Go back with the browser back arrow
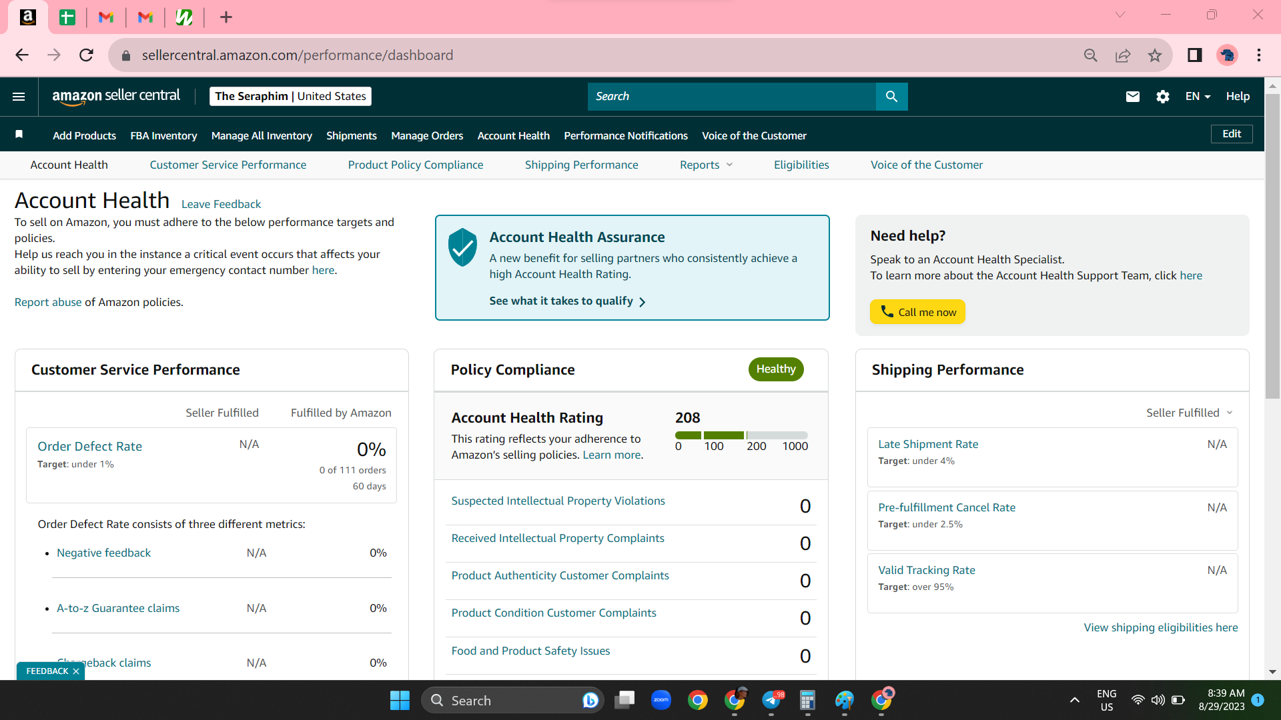This screenshot has height=720, width=1281. click(x=22, y=55)
